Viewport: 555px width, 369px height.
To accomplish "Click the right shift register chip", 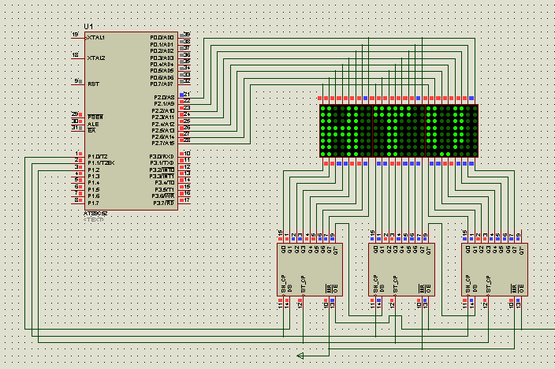I will [x=493, y=270].
